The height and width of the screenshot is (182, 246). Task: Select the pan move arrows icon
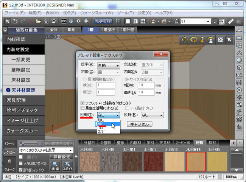(185, 39)
